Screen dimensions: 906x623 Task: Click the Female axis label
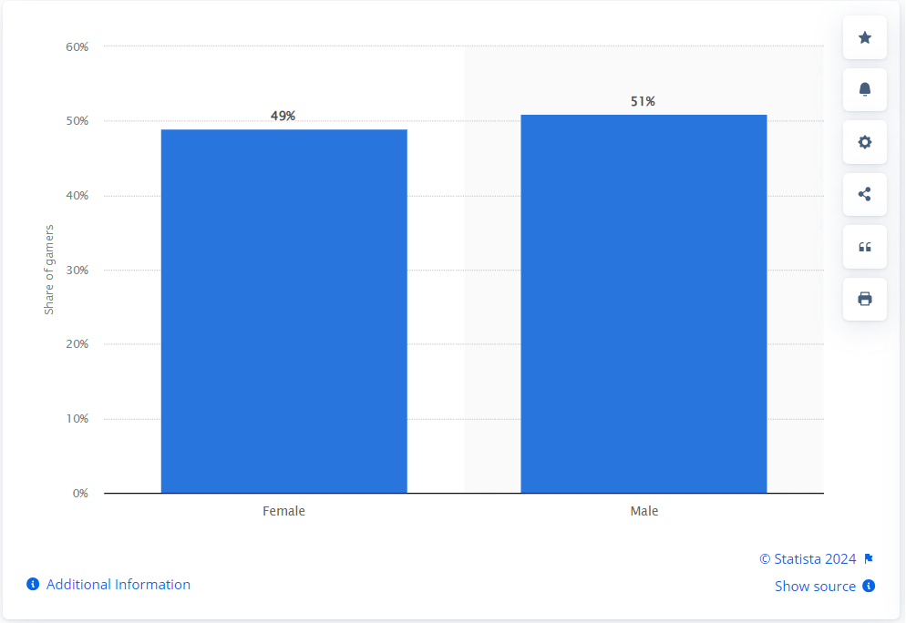click(283, 511)
